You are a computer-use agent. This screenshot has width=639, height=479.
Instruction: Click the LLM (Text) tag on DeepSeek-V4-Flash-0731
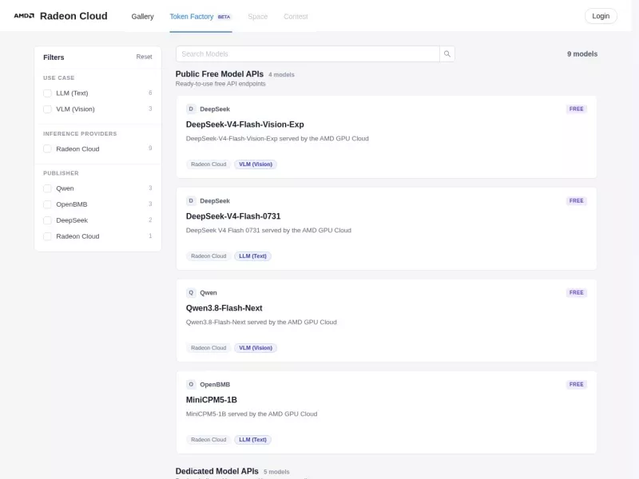coord(252,256)
